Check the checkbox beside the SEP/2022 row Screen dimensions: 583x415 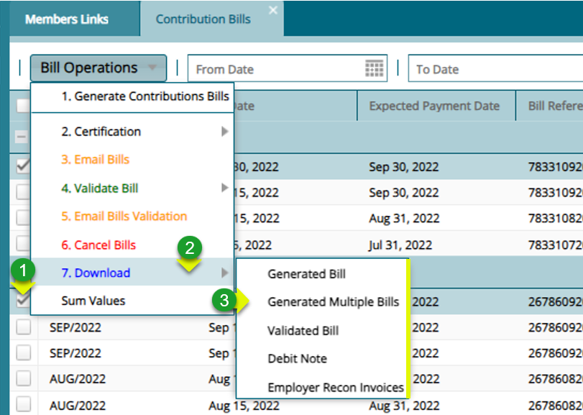pyautogui.click(x=23, y=327)
